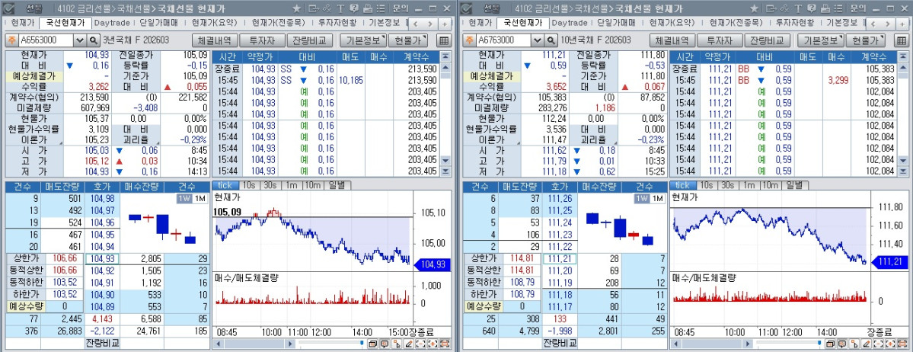Open help question icon in right window
Viewport: 913px width, 352px height.
tap(812, 8)
